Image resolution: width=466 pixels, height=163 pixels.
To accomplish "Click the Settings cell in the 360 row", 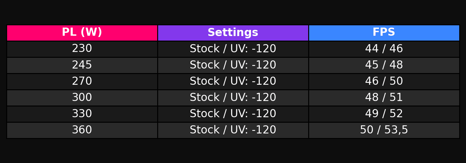I will (233, 130).
